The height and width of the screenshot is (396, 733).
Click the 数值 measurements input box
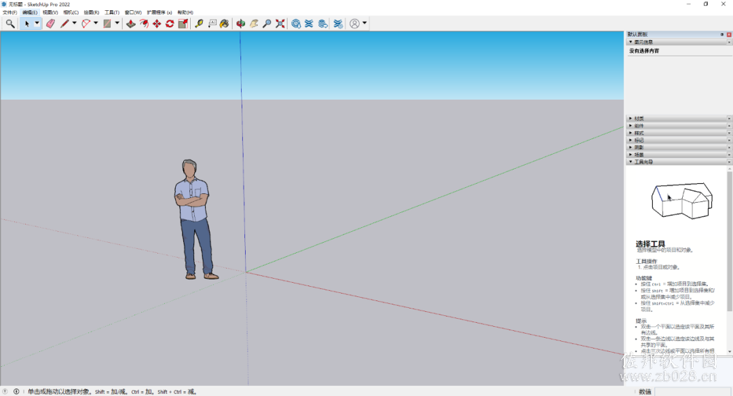(x=692, y=391)
